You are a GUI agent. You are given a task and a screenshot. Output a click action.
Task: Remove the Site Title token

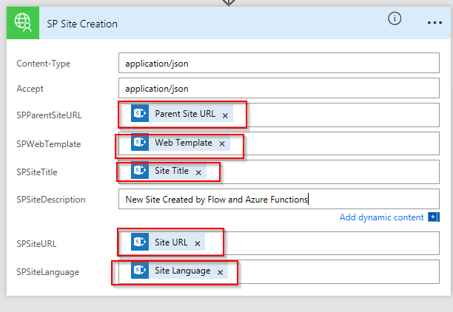point(198,172)
